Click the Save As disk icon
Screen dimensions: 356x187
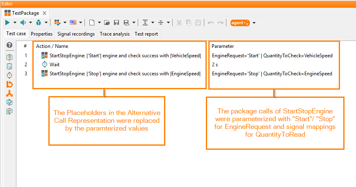tap(126, 23)
